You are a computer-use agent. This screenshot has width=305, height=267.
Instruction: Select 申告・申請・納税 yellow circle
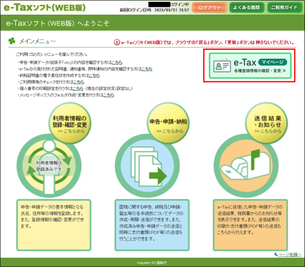[168, 123]
